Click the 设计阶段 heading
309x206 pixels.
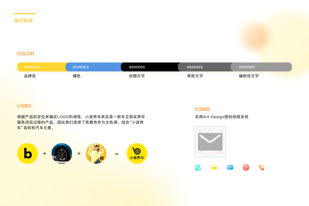point(23,21)
